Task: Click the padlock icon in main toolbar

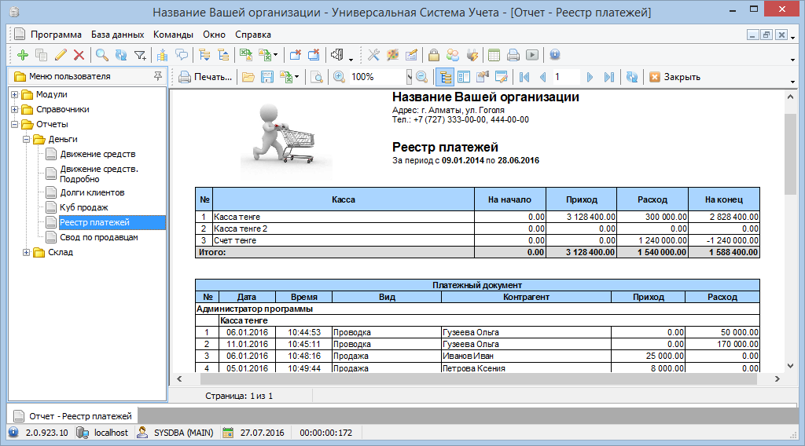Action: [x=433, y=55]
